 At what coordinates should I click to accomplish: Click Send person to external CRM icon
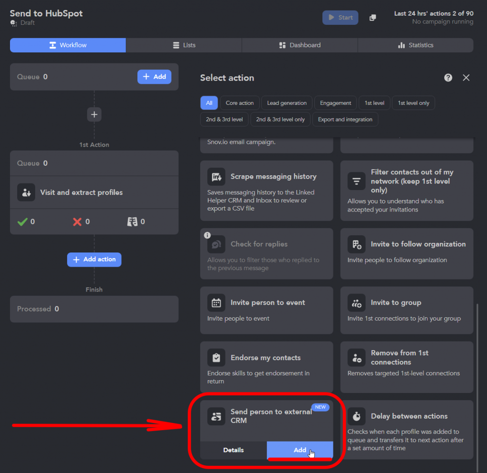click(216, 416)
